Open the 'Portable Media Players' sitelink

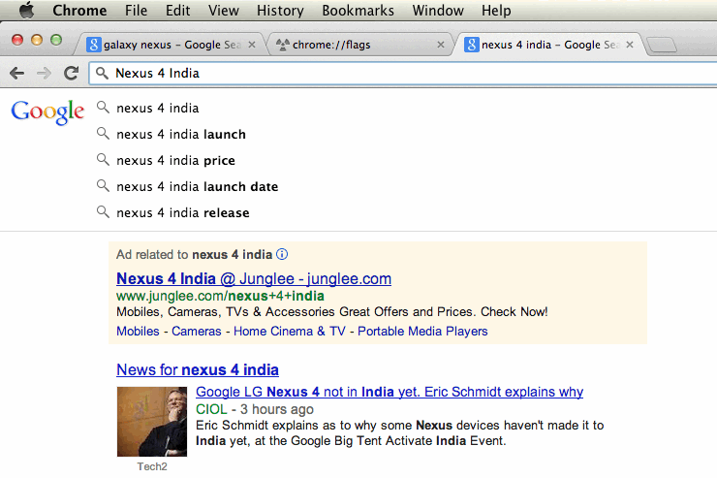click(x=422, y=331)
